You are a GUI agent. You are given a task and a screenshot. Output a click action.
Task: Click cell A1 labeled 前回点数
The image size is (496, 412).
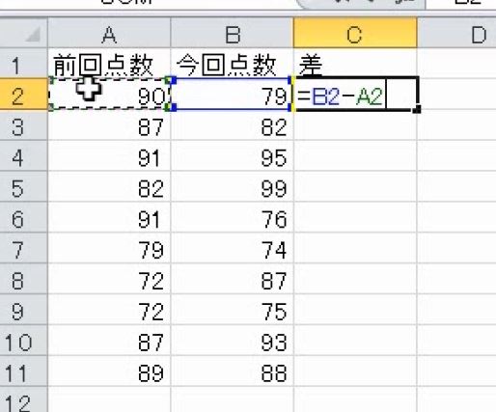(x=109, y=64)
